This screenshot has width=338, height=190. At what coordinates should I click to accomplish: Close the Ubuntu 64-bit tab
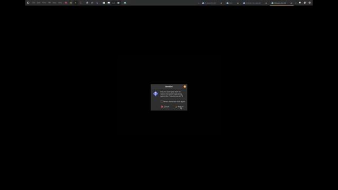coord(291,3)
